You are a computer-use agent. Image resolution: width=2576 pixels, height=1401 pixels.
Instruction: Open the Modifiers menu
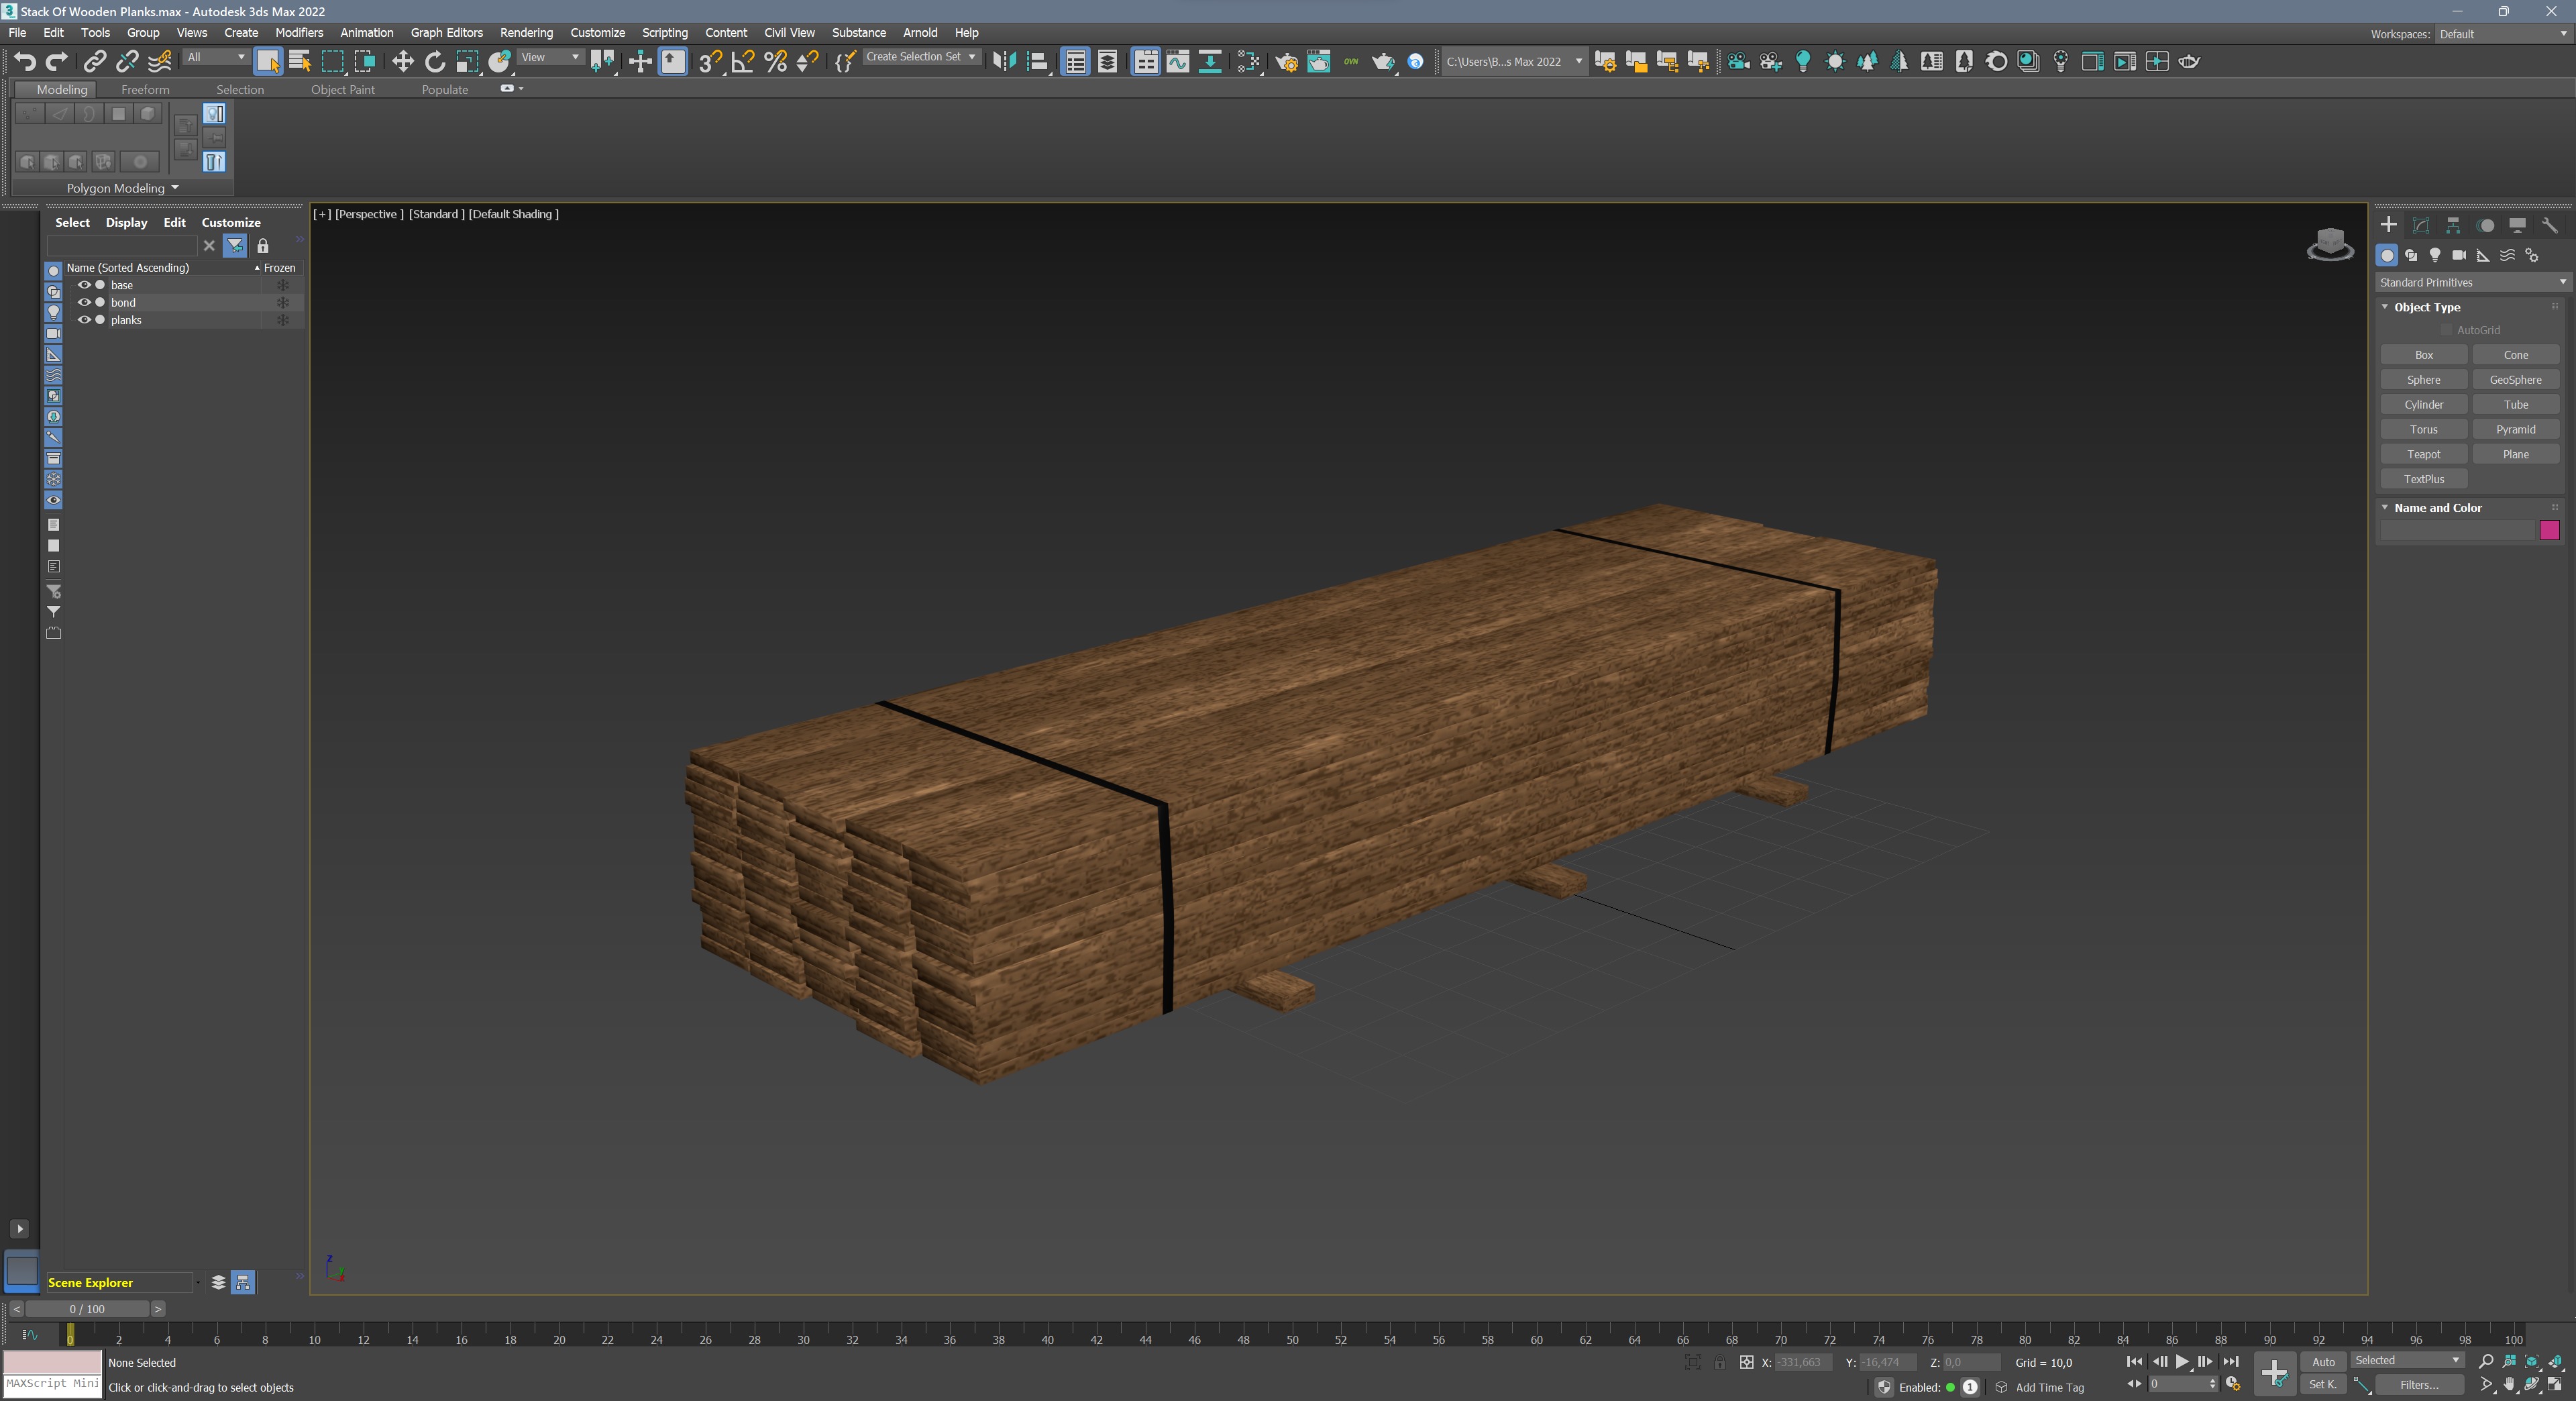click(x=299, y=32)
